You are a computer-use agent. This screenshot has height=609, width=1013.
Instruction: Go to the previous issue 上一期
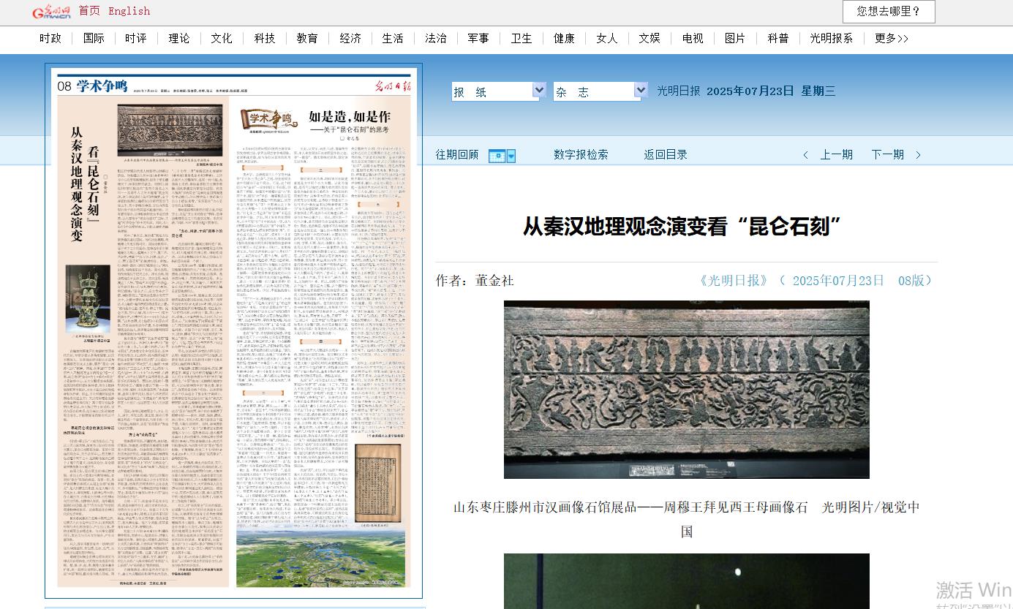(836, 155)
